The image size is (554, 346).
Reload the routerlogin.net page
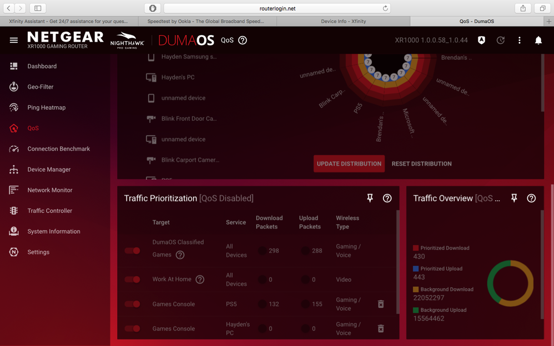coord(385,8)
